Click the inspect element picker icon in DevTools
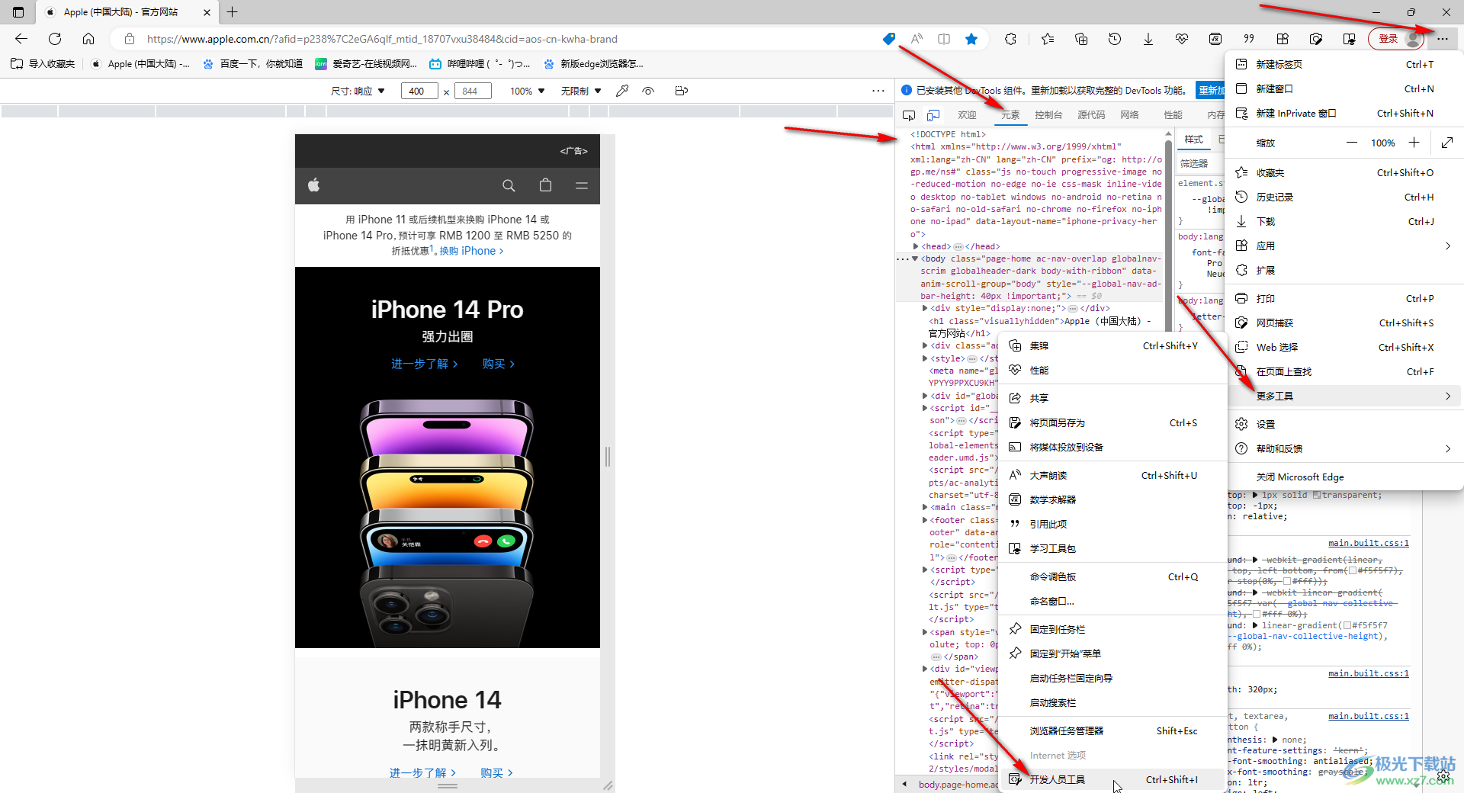The height and width of the screenshot is (793, 1464). coord(909,115)
